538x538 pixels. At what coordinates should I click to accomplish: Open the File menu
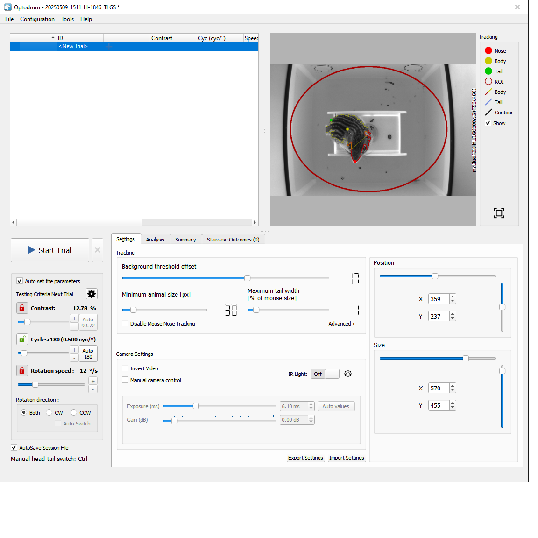9,19
